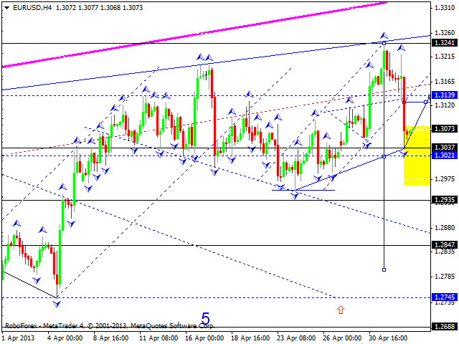Click the 16 Apr 00:00 time axis label
Image resolution: width=459 pixels, height=344 pixels.
click(204, 338)
